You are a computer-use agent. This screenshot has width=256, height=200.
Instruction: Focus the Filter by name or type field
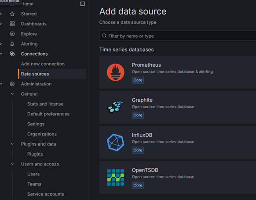tap(178, 36)
